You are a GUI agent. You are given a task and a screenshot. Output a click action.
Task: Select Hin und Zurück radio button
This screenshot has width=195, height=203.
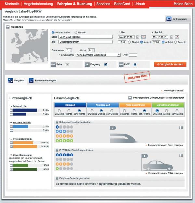point(53,32)
